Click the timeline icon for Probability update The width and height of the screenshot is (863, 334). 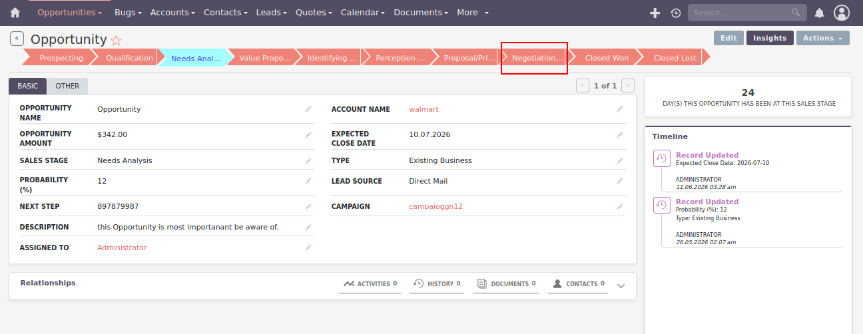pyautogui.click(x=662, y=205)
